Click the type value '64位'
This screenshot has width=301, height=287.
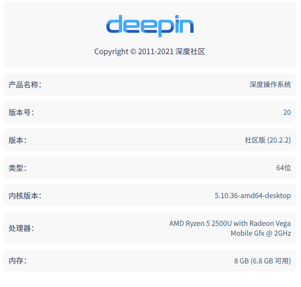(284, 168)
